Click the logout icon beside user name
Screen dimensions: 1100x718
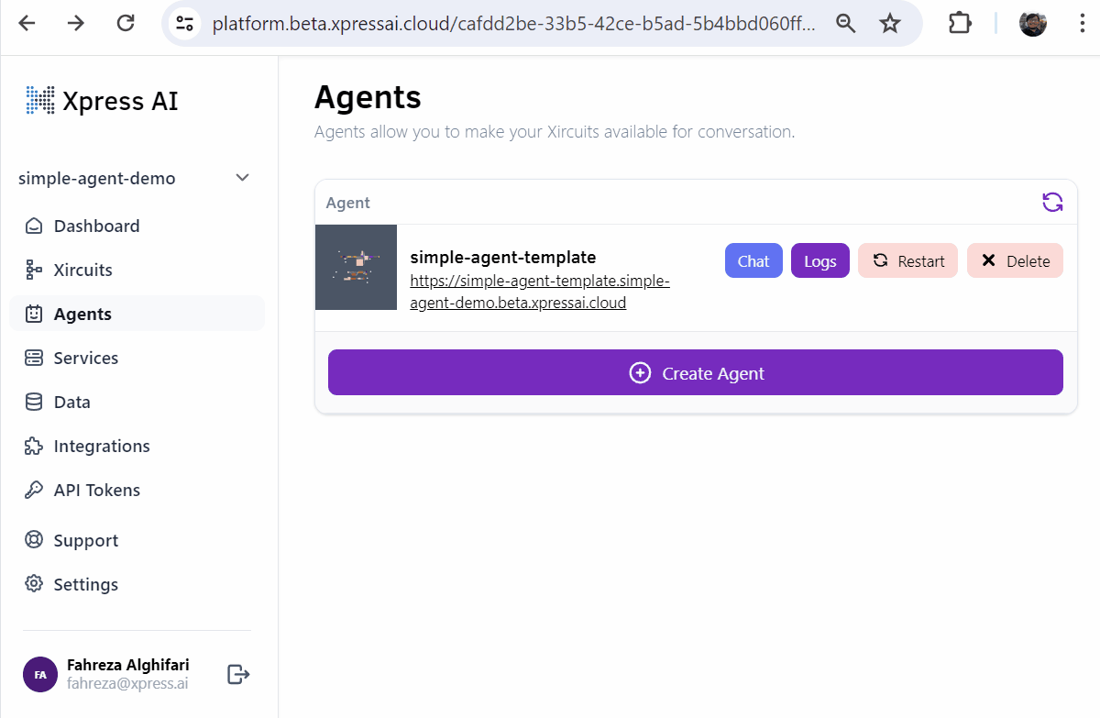[238, 675]
